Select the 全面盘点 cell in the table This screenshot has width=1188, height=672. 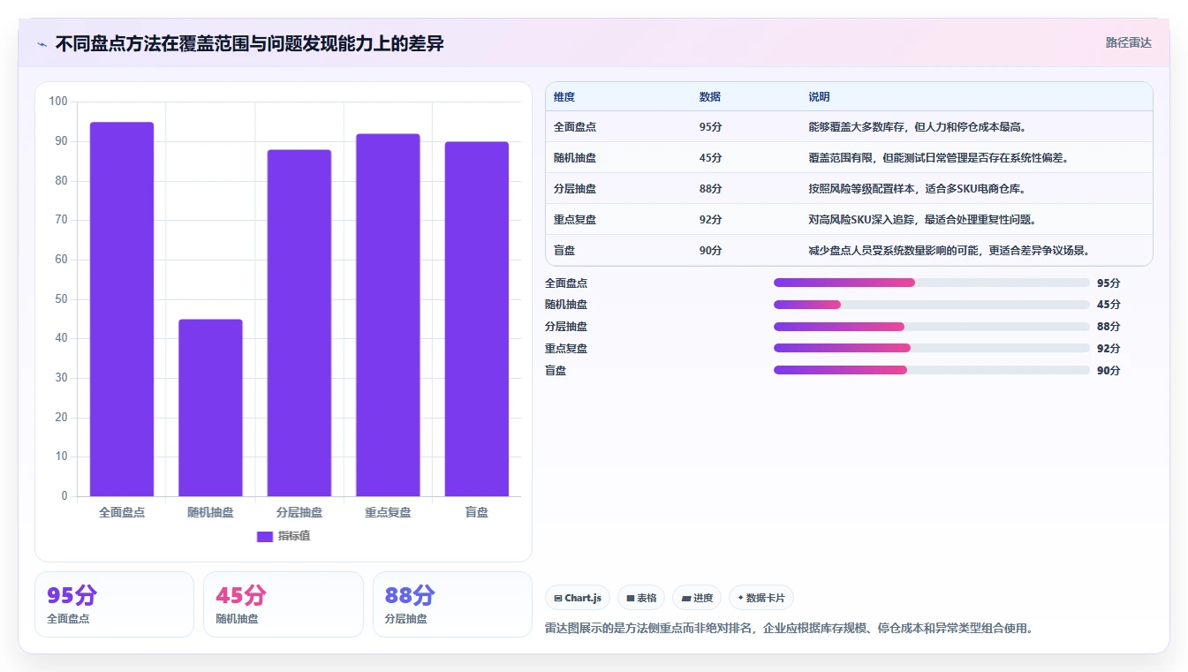(575, 127)
